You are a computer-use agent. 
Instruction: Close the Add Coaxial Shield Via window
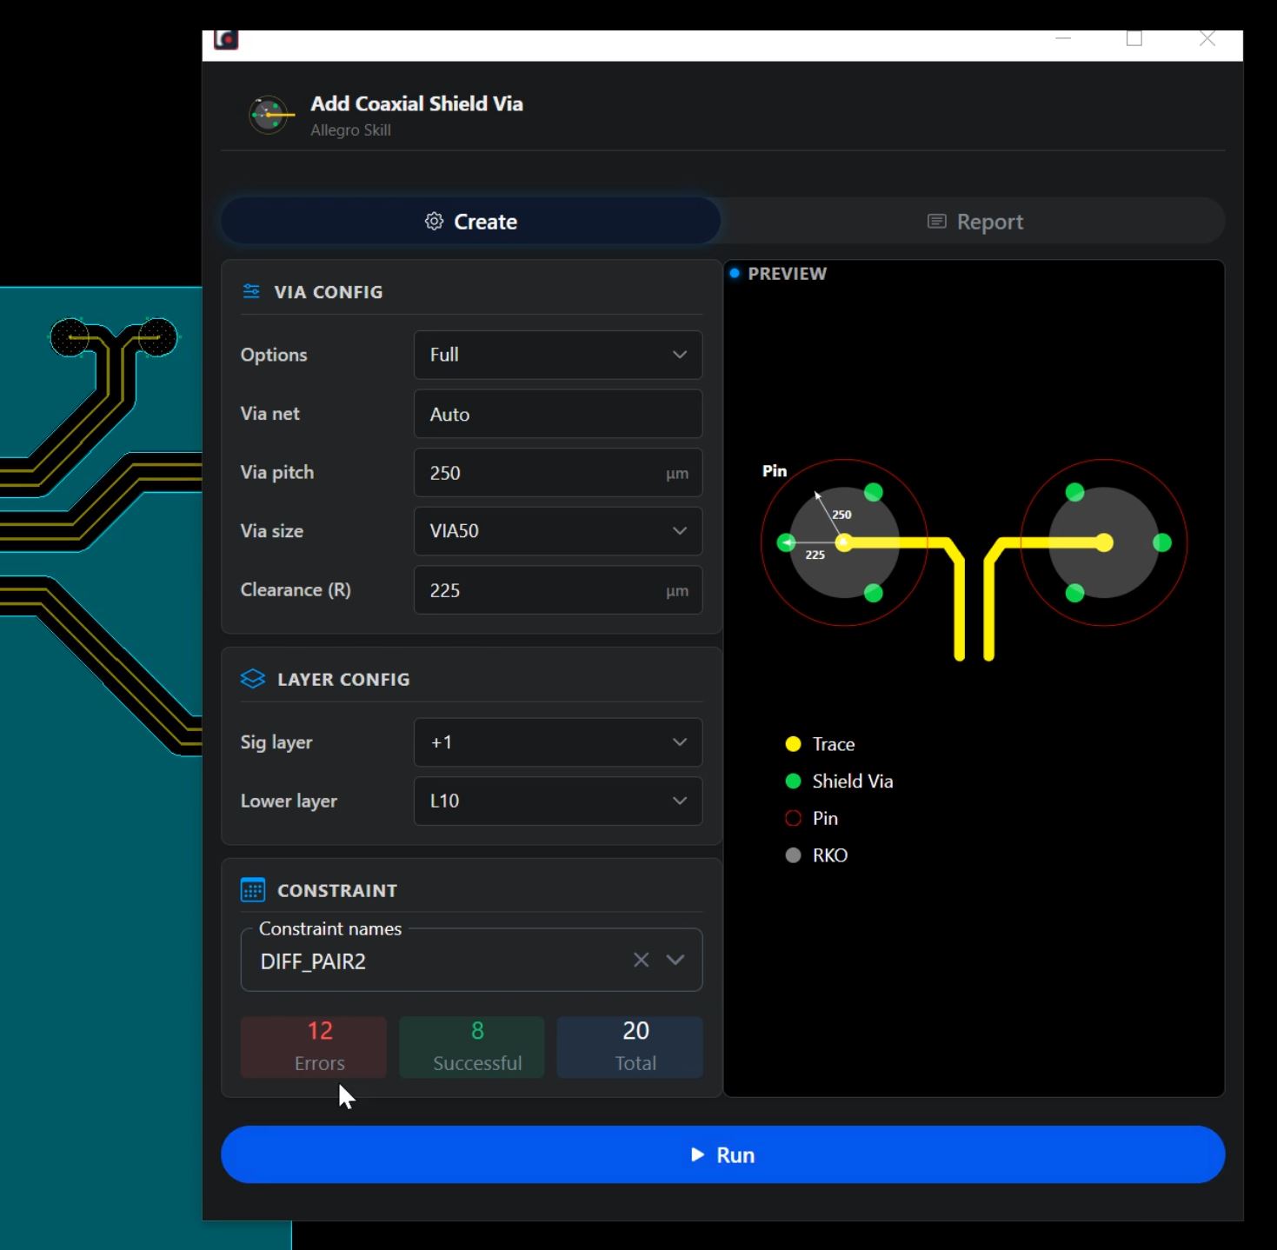pos(1207,38)
